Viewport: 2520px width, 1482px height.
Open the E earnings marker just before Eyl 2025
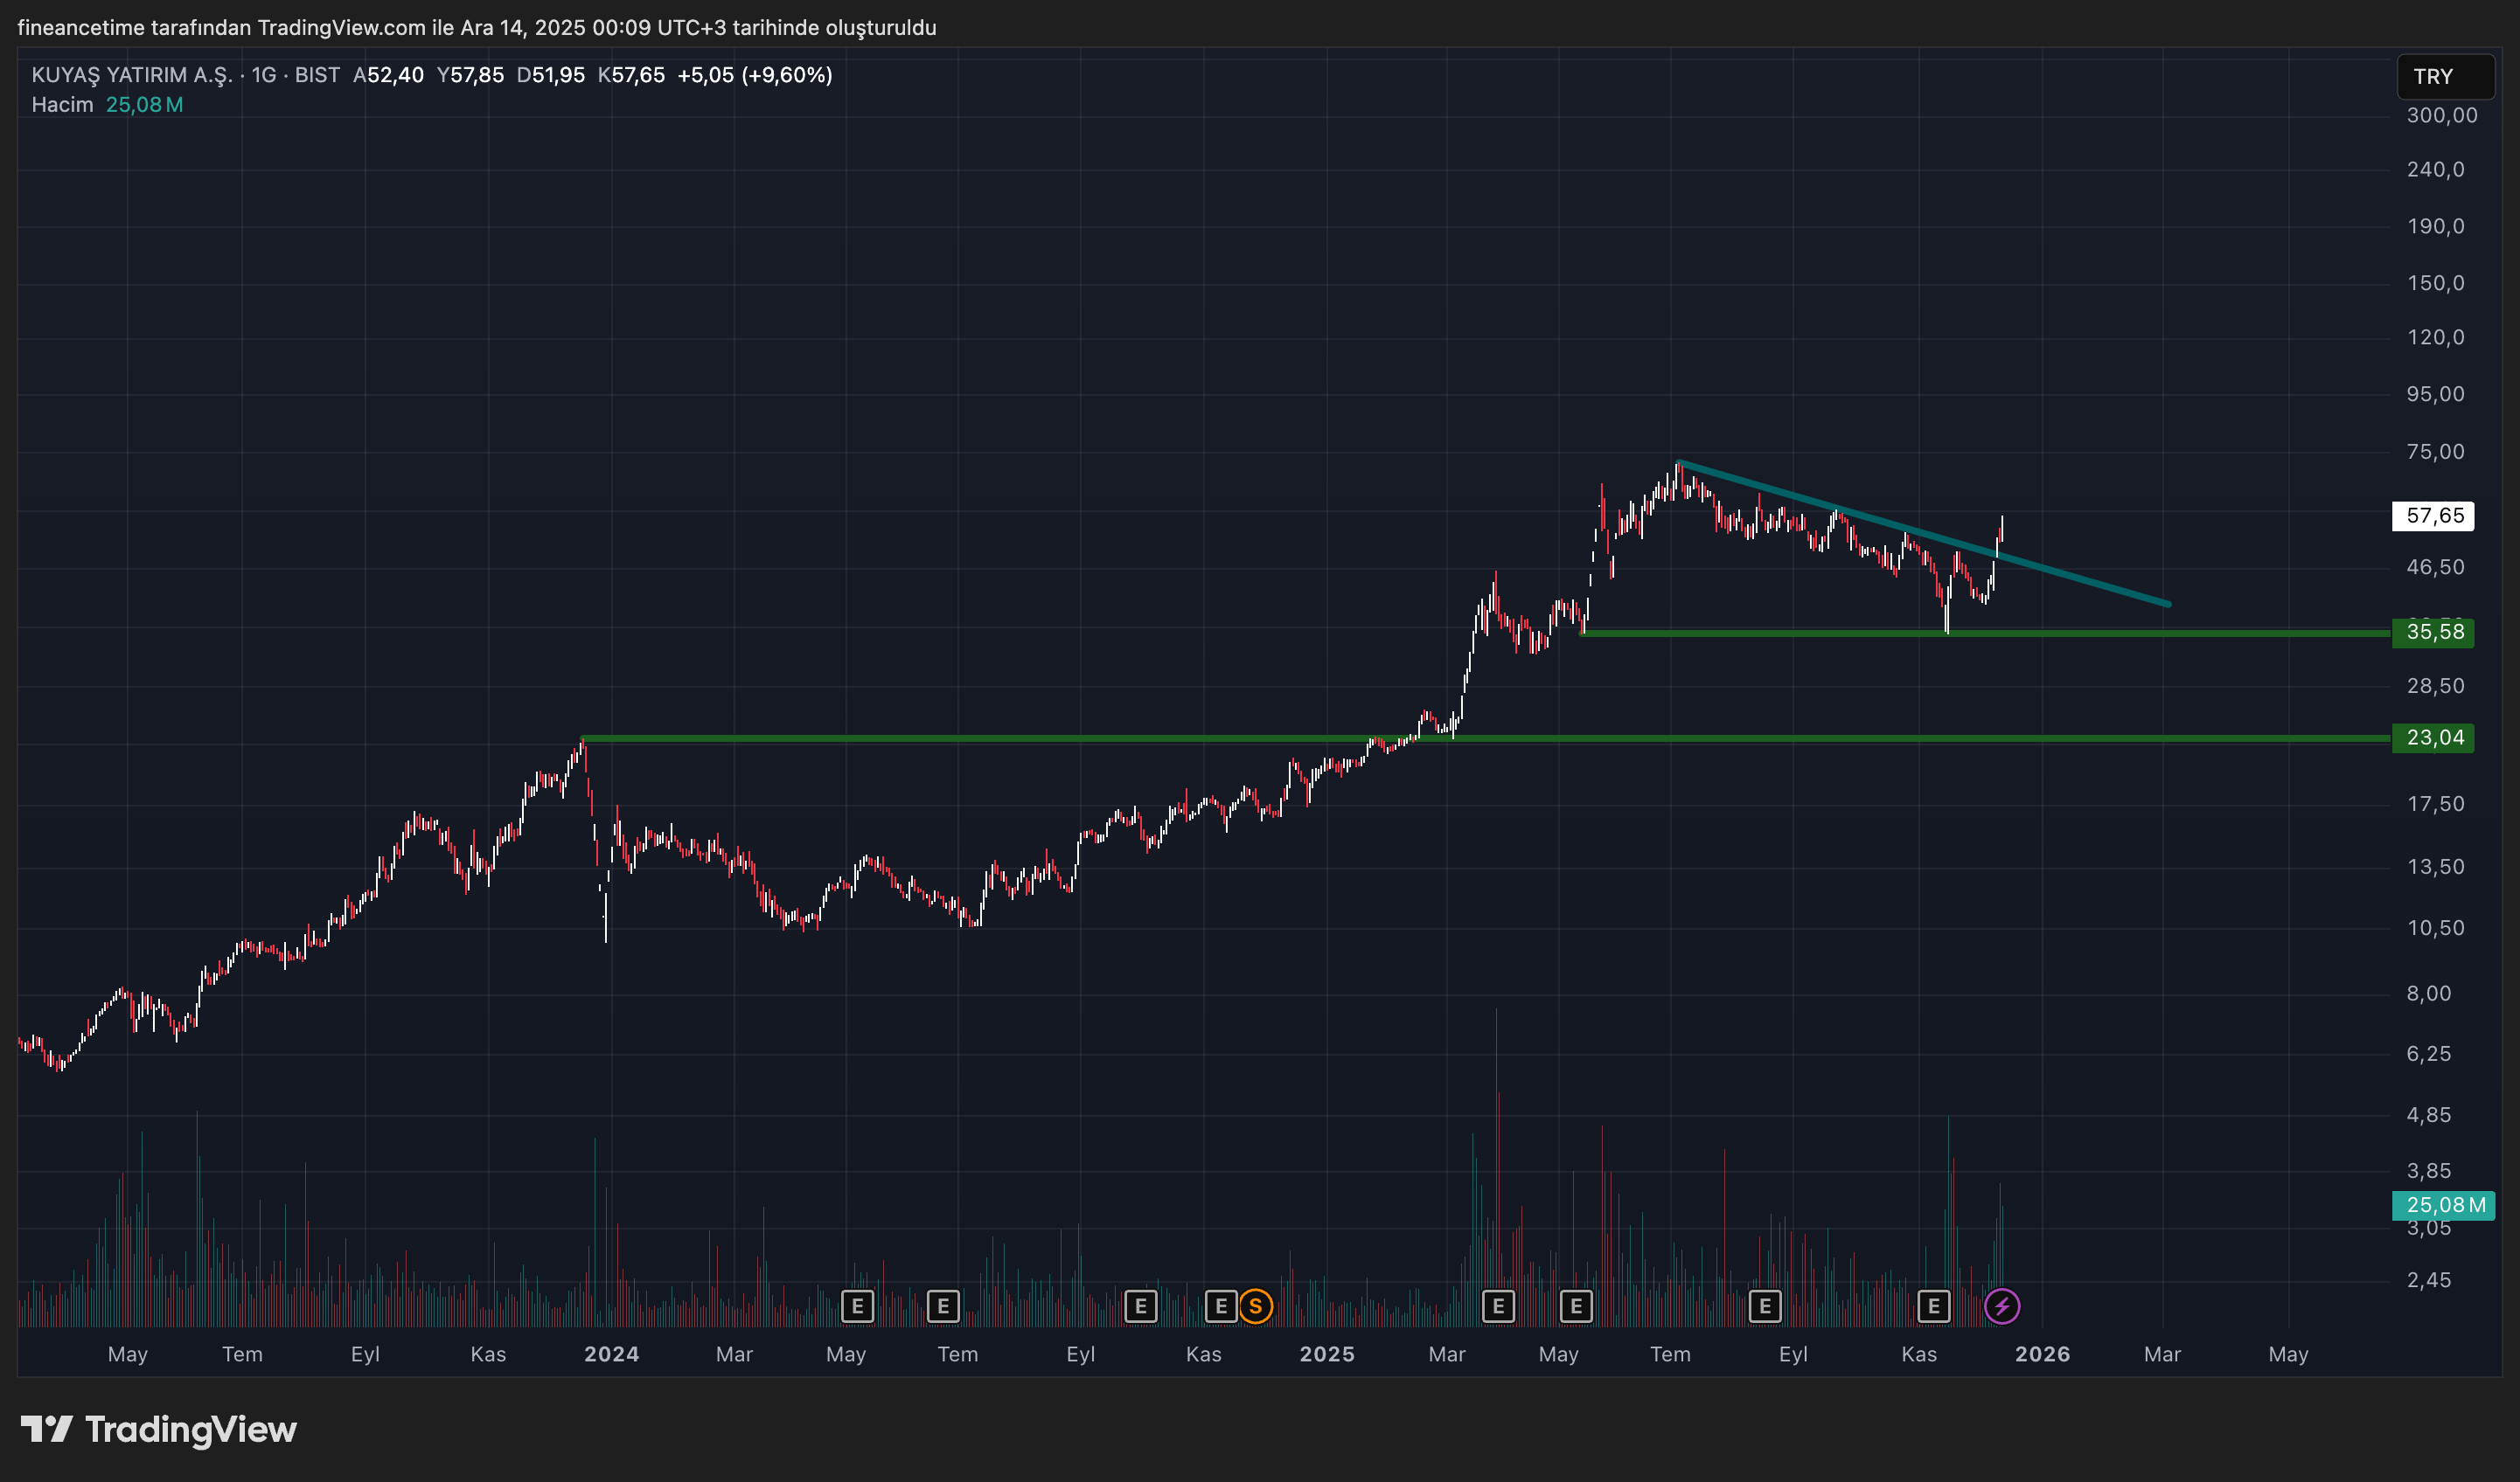coord(1765,1306)
